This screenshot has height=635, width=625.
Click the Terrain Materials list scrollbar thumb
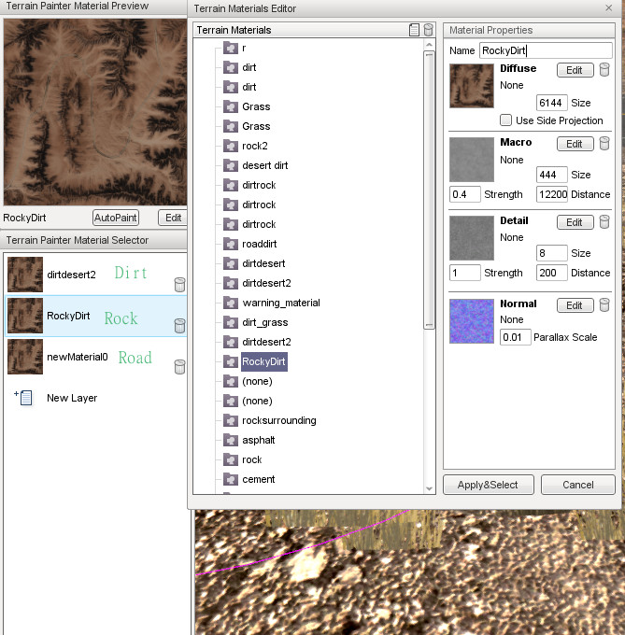click(x=429, y=190)
